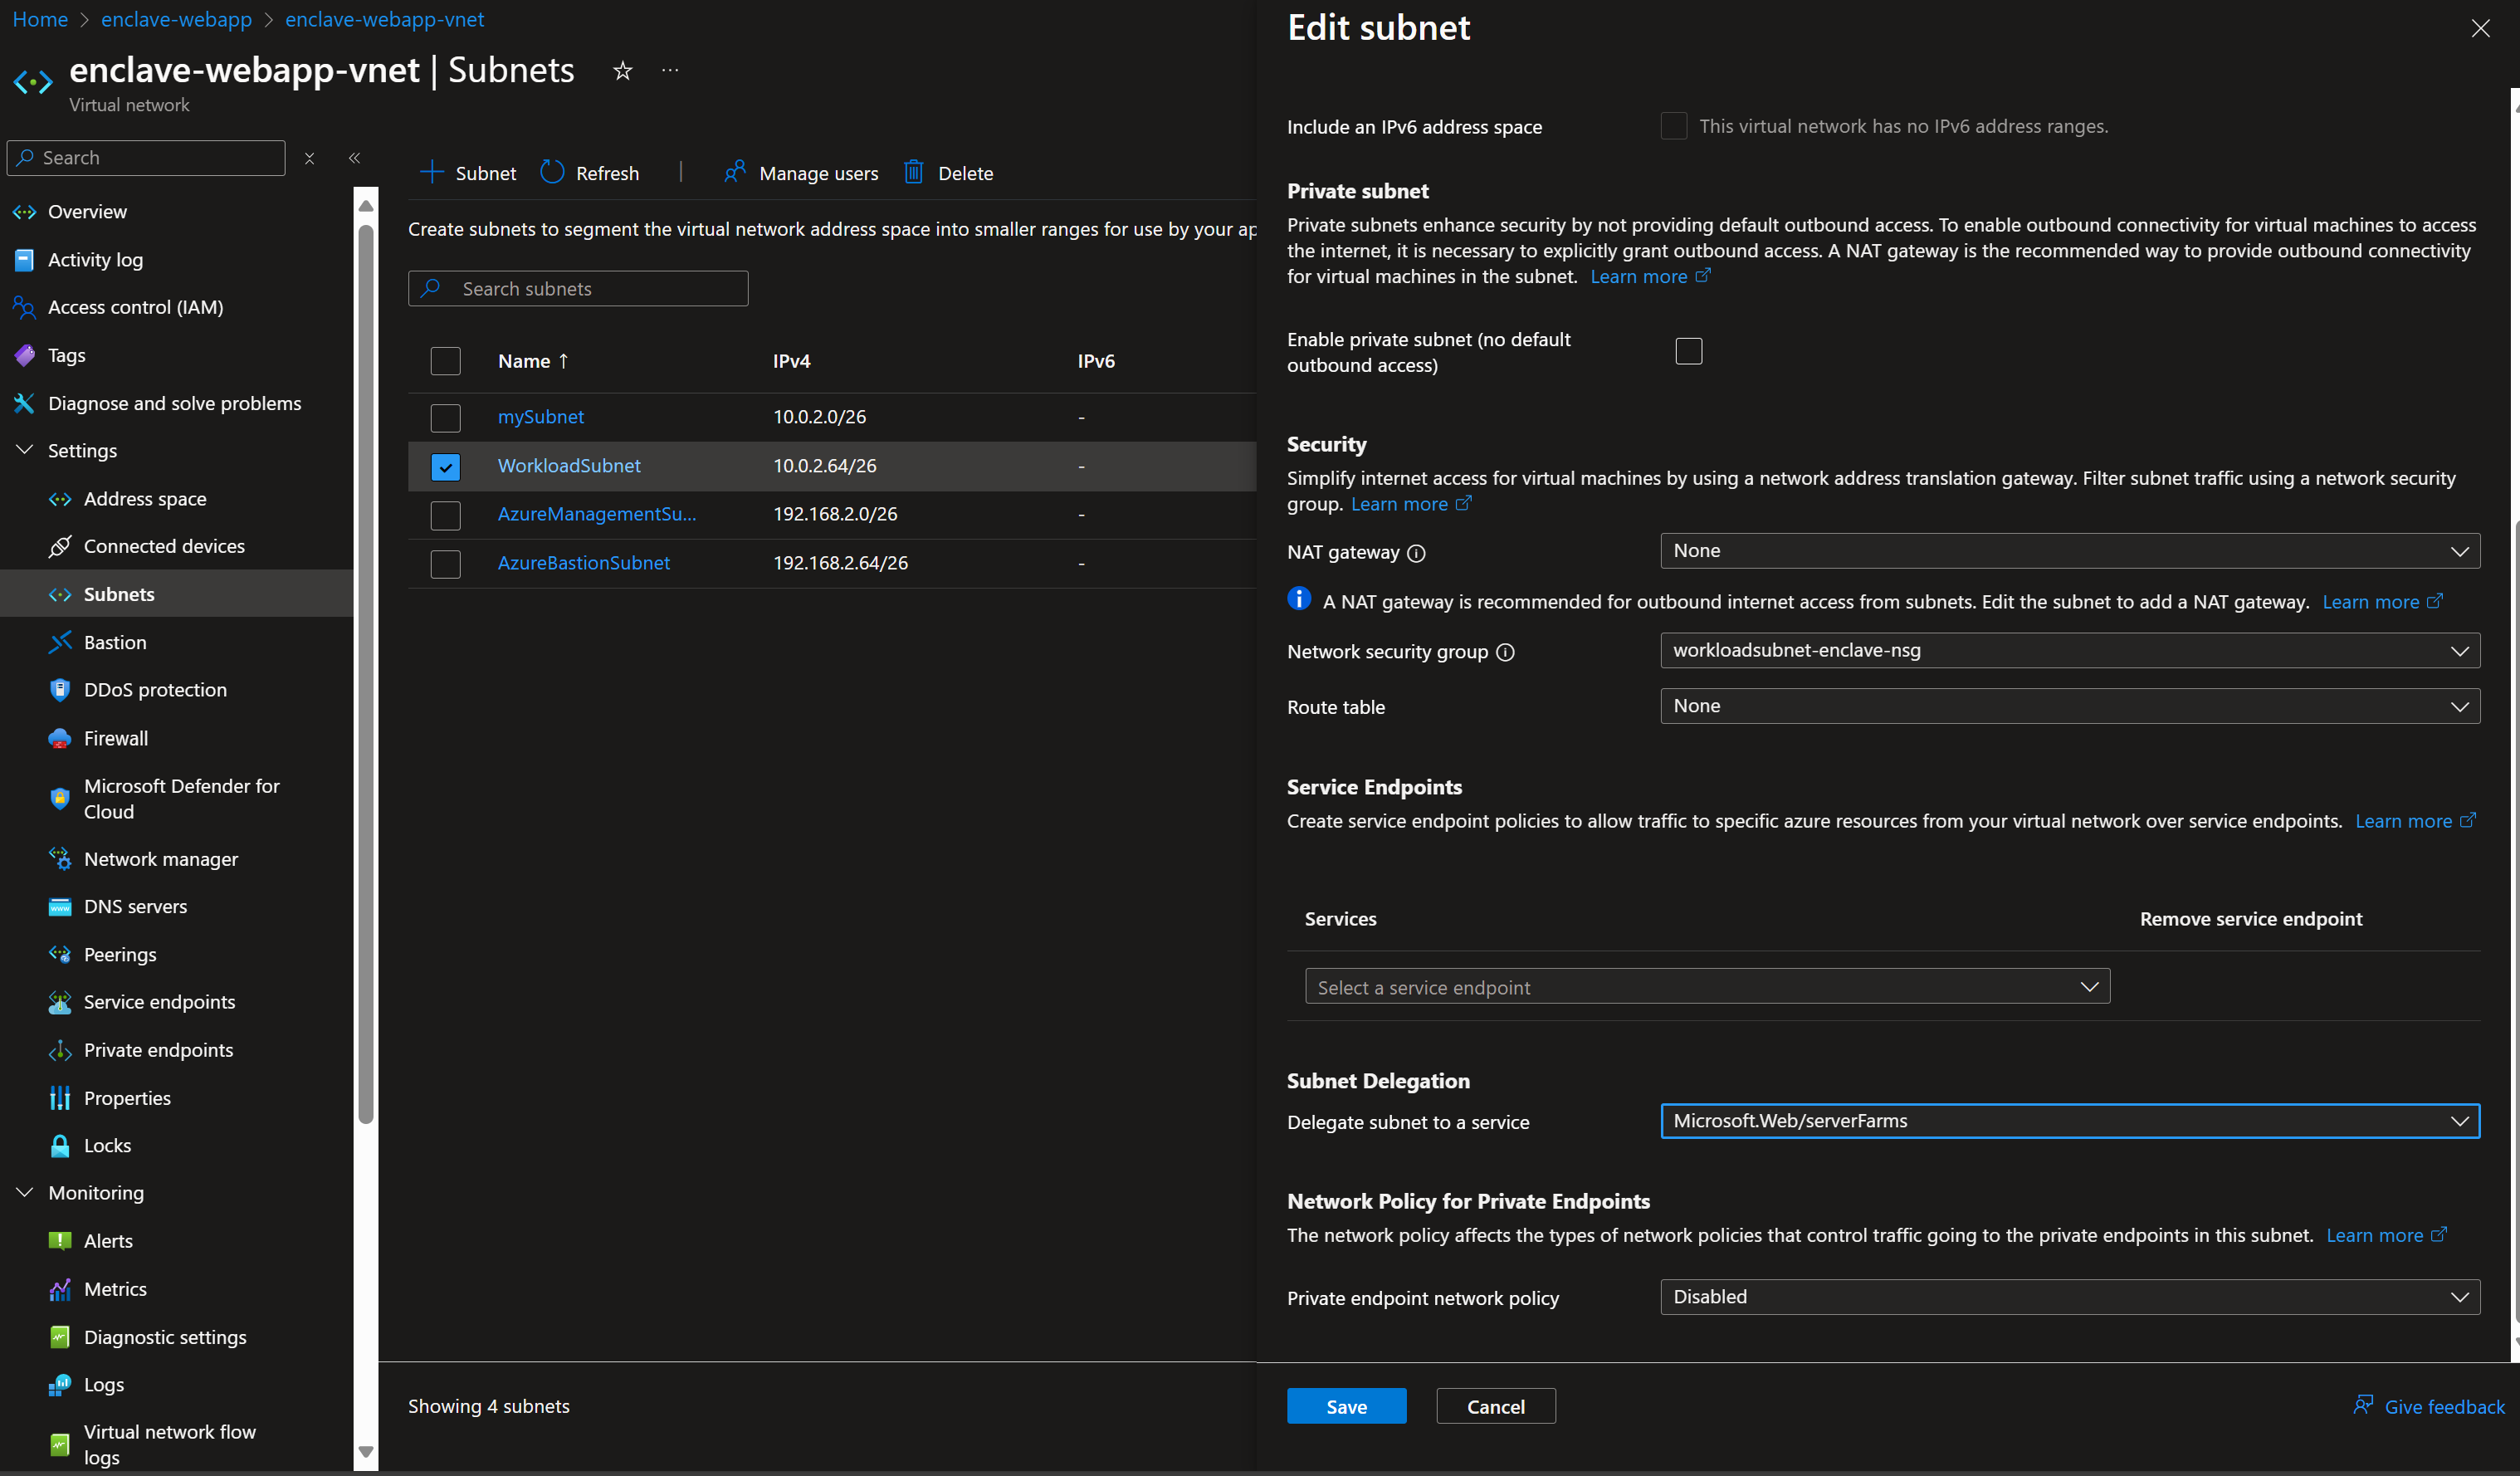Save the subnet changes
2520x1476 pixels.
1346,1406
